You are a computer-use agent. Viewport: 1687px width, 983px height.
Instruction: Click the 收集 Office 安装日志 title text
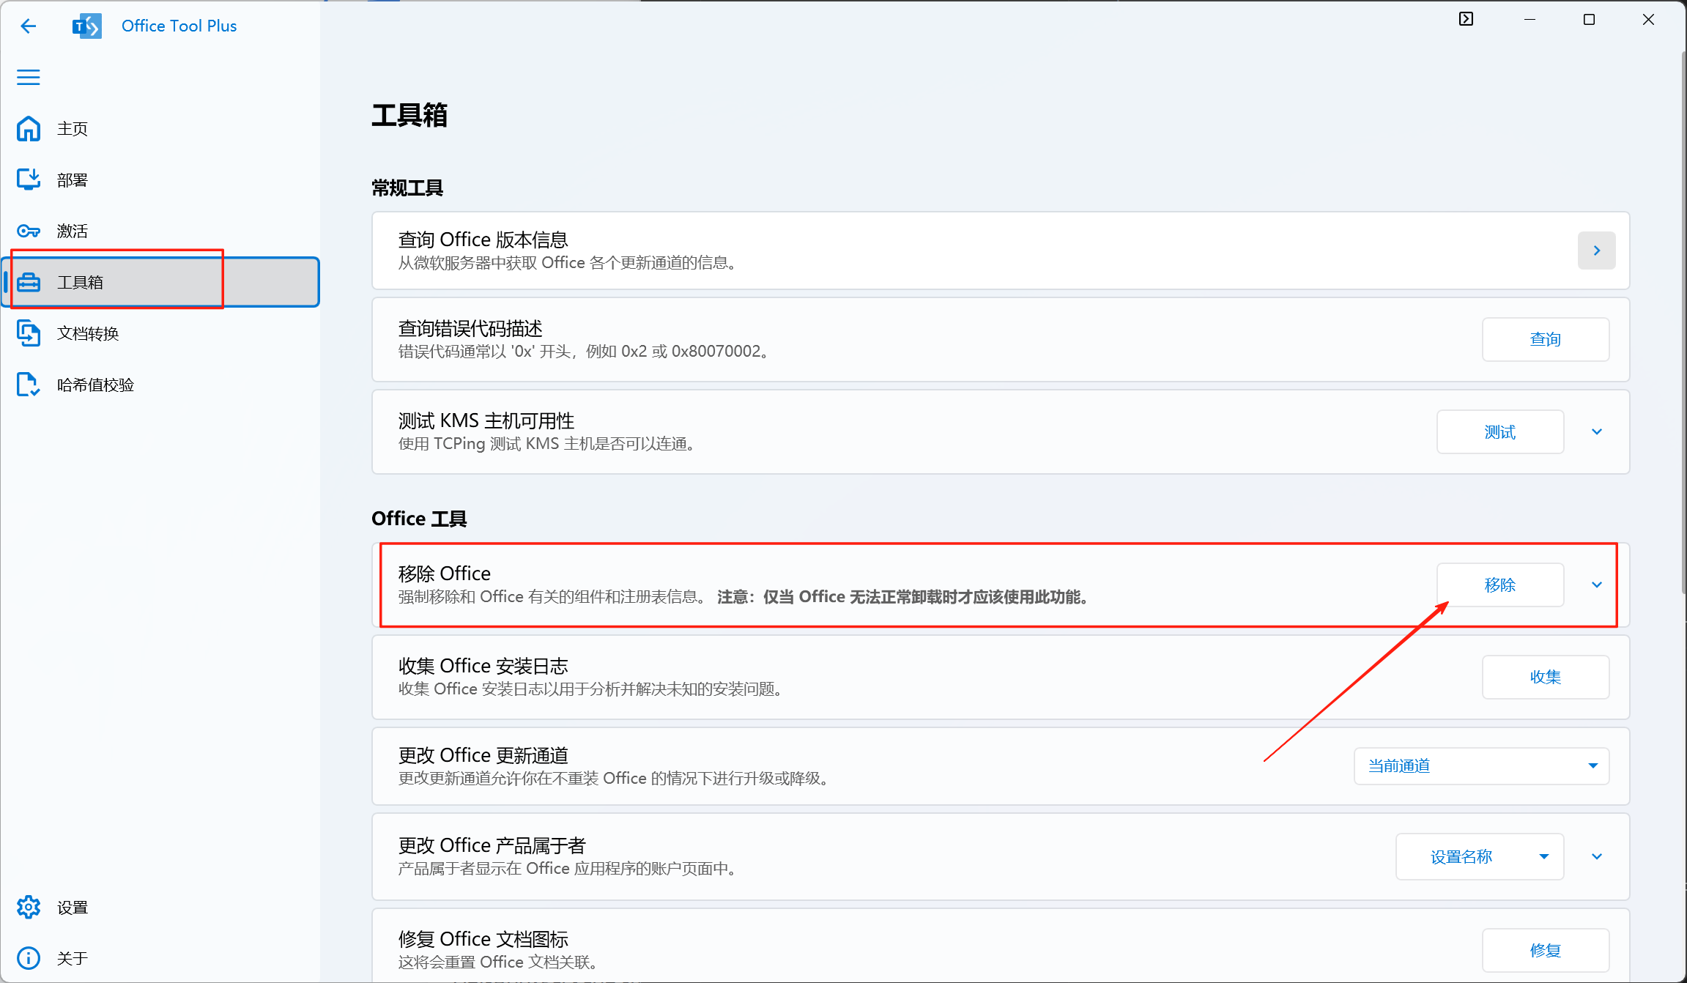point(483,665)
